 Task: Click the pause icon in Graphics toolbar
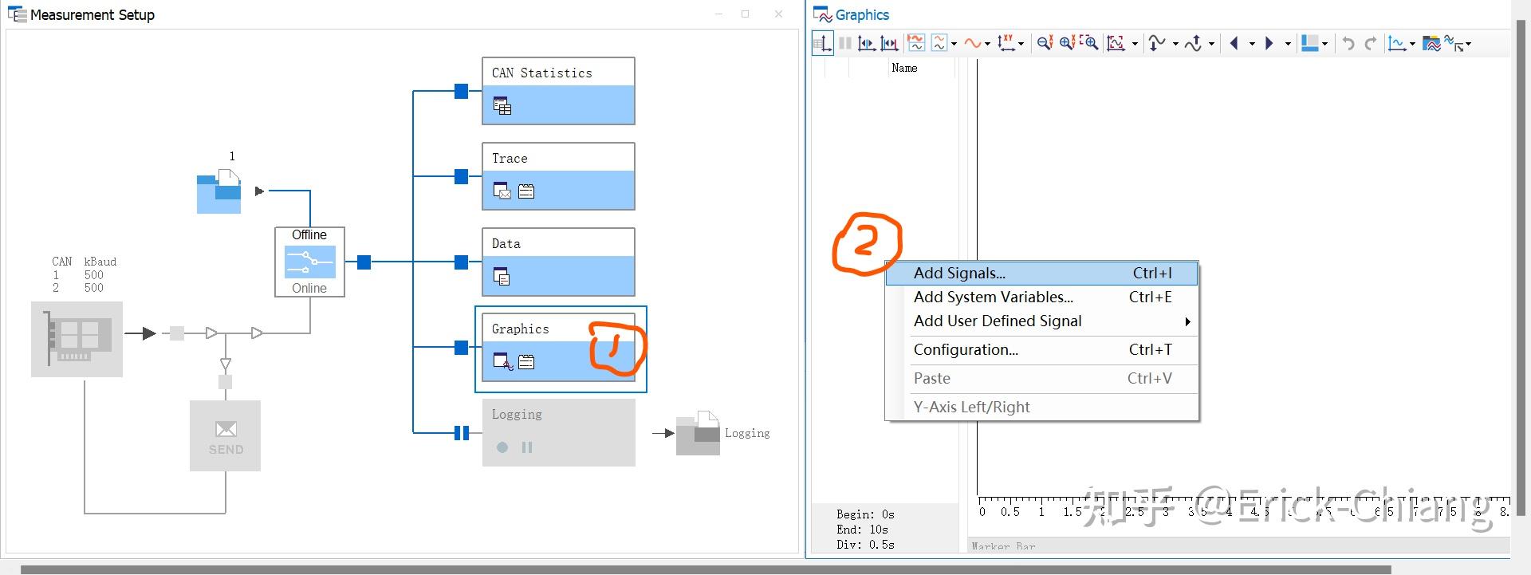tap(845, 43)
